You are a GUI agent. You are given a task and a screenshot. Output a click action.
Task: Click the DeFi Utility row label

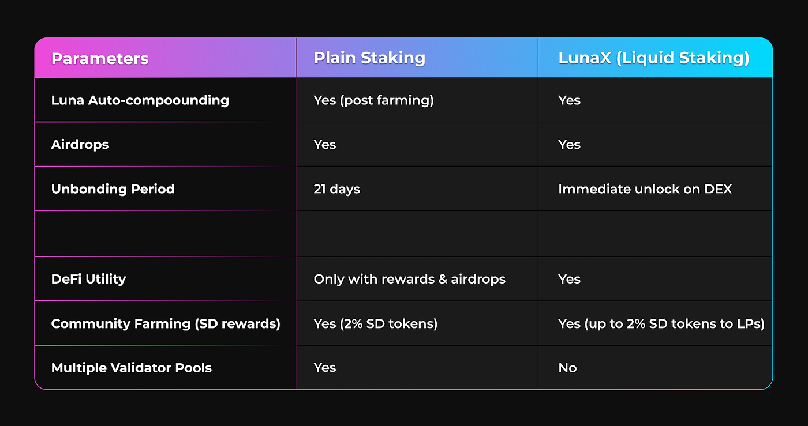point(88,279)
